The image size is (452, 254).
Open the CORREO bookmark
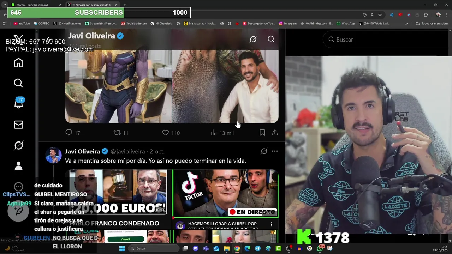click(41, 24)
